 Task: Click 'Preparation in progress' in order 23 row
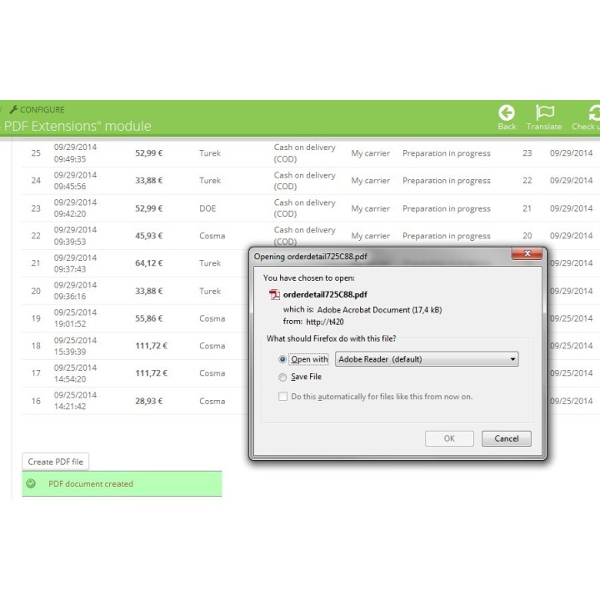tap(446, 208)
